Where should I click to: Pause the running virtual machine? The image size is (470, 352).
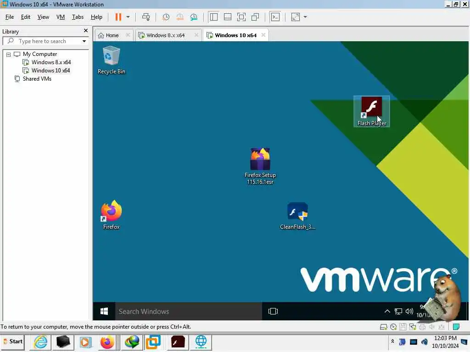pos(118,17)
